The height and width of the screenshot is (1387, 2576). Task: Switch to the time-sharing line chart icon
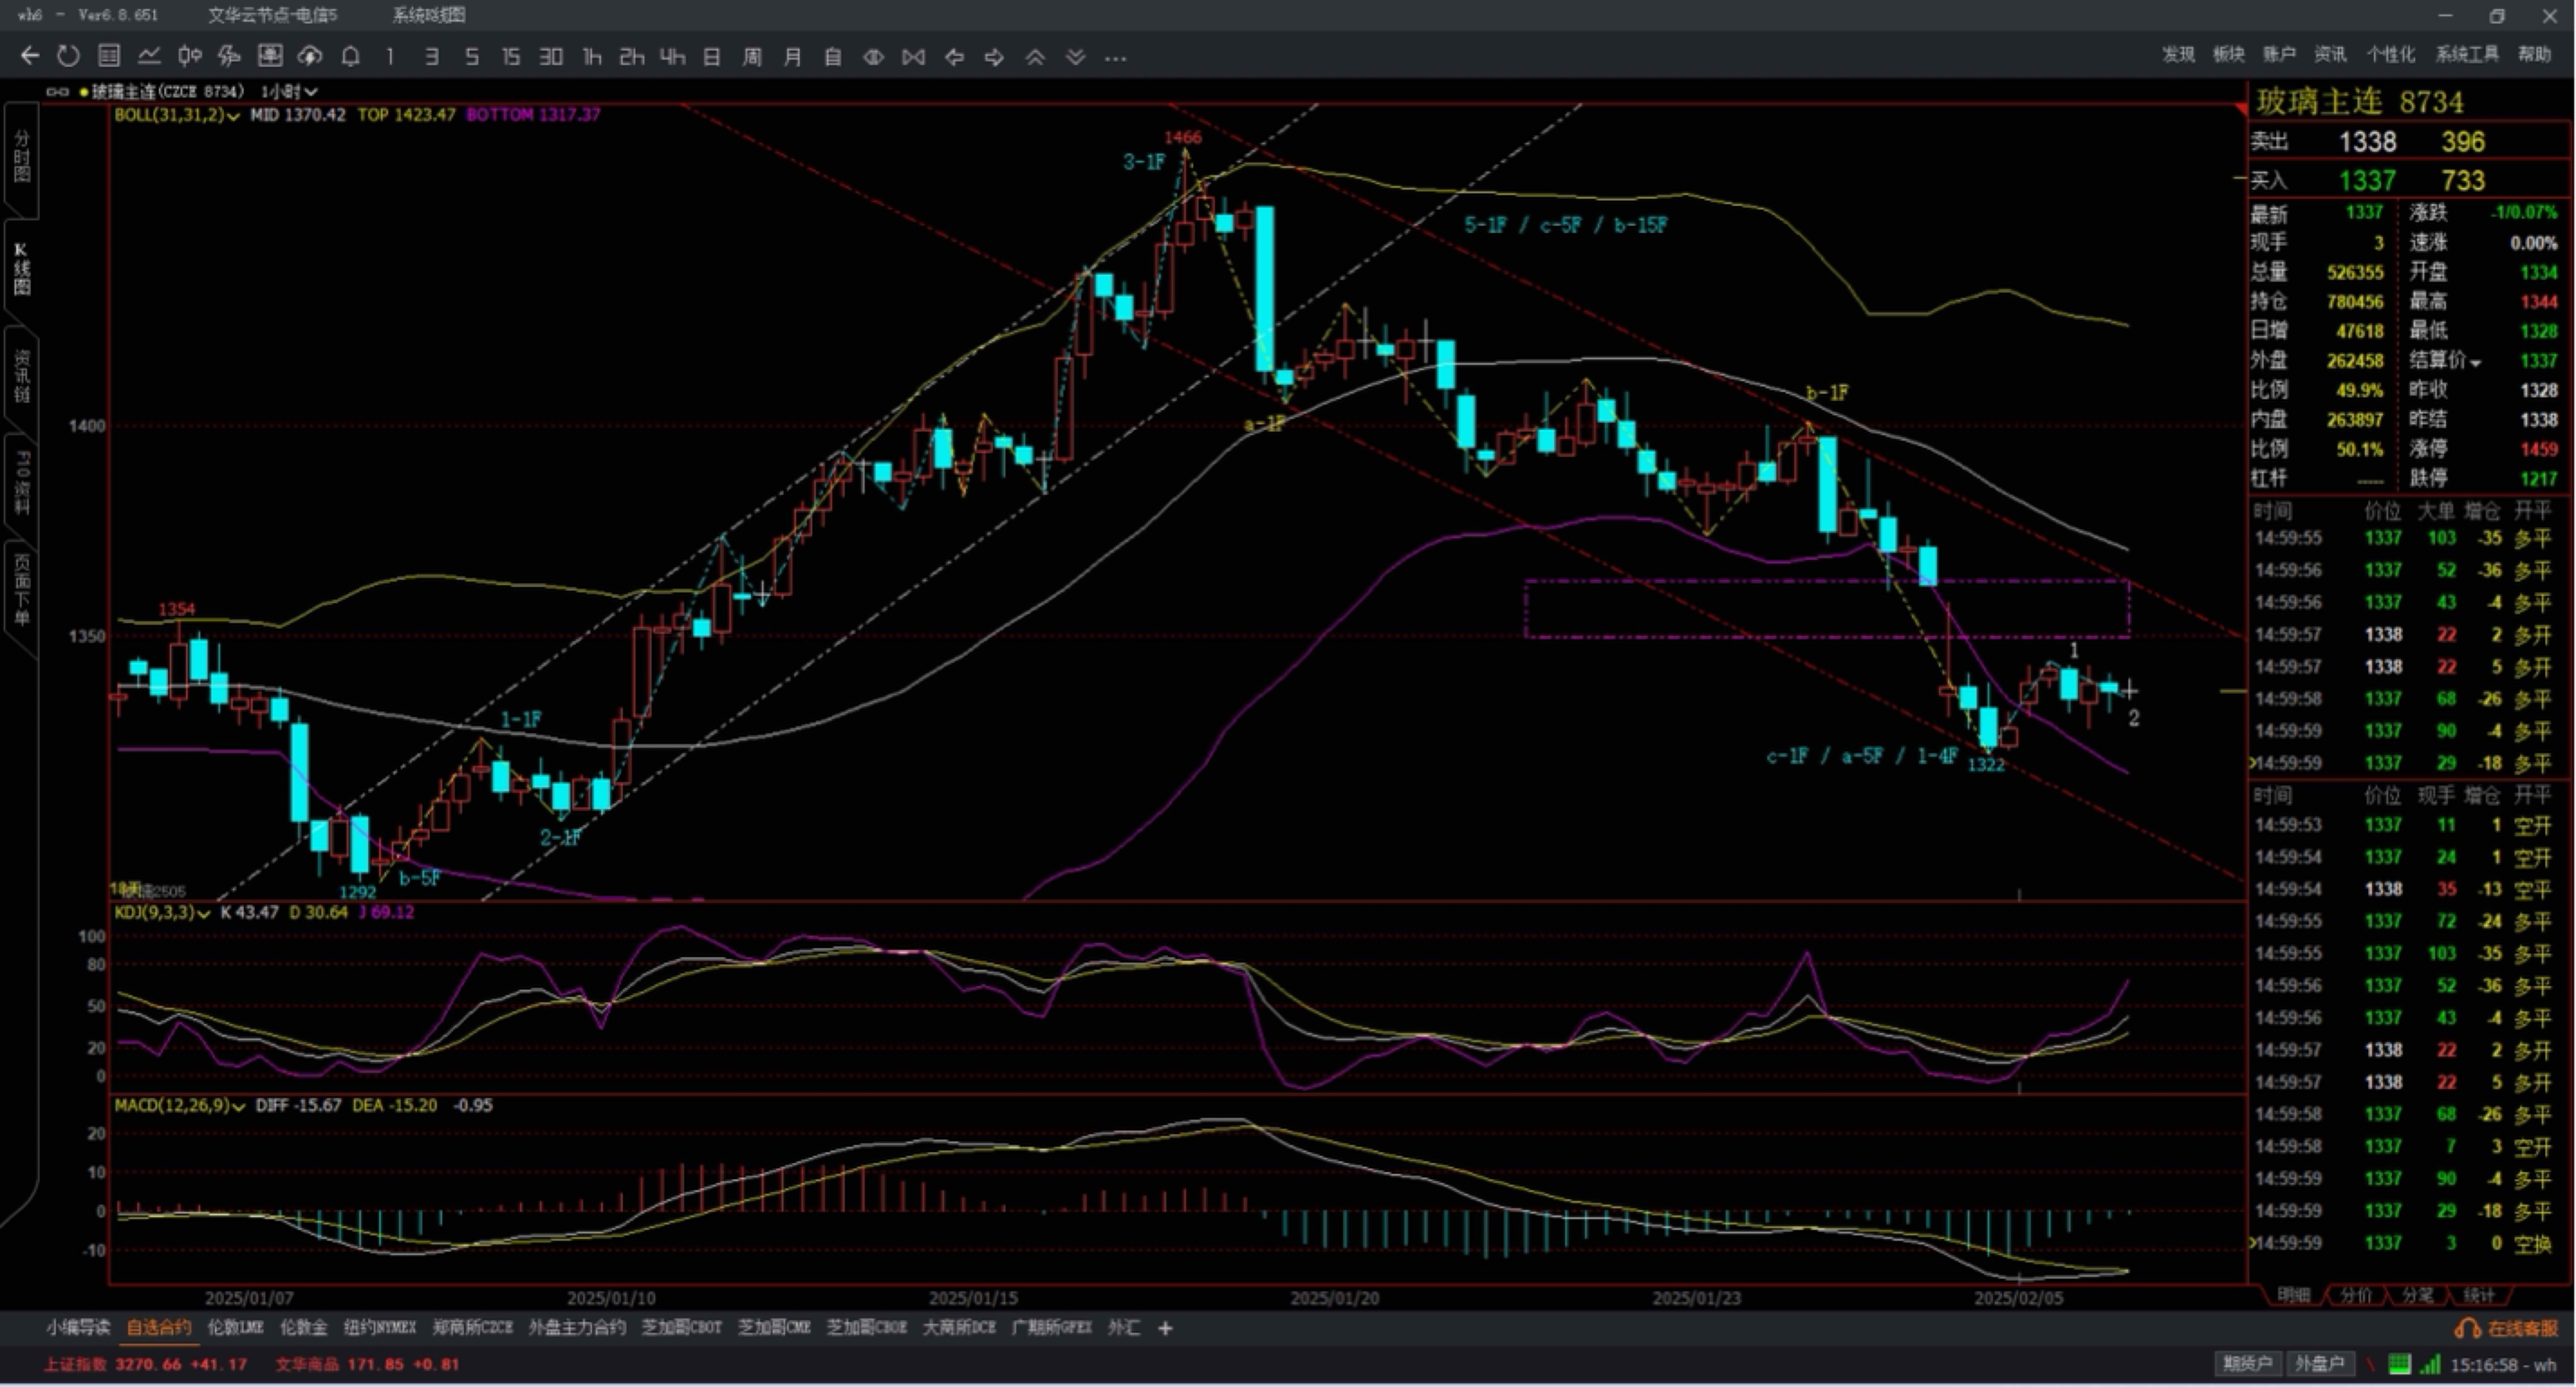[149, 56]
